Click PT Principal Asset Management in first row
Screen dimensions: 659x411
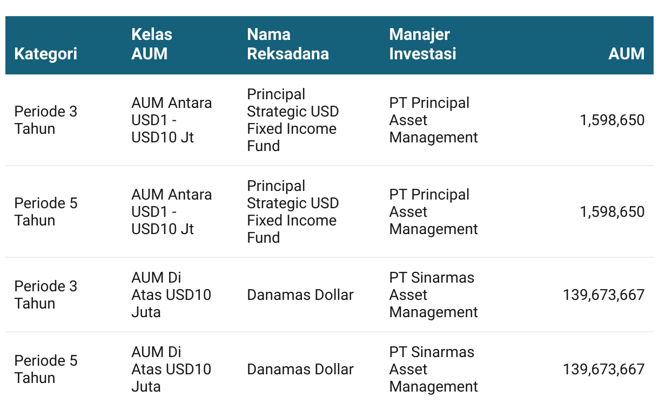click(x=433, y=120)
